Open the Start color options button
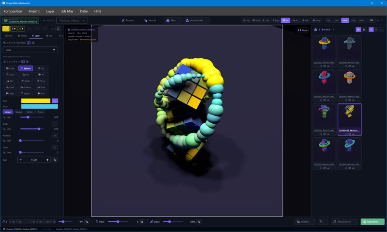Viewport: 387px width, 232px height. point(55,101)
